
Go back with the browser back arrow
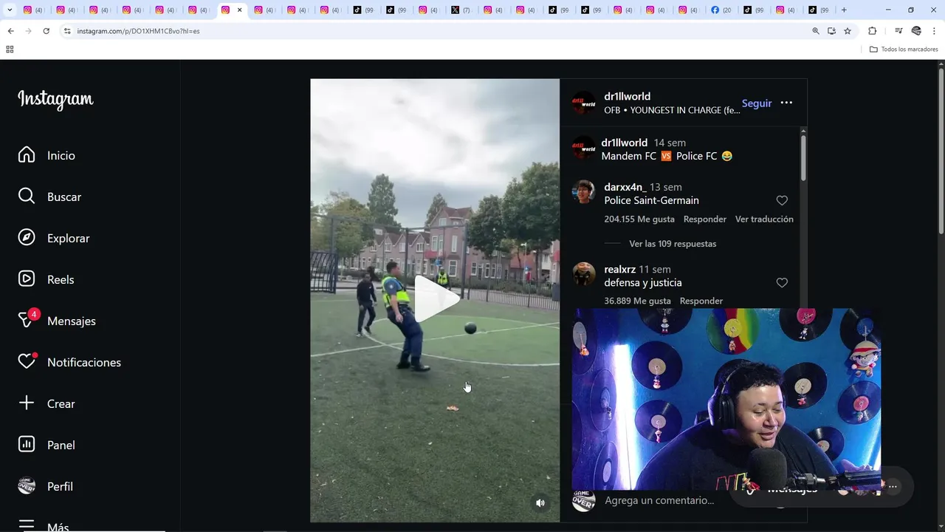coord(10,31)
